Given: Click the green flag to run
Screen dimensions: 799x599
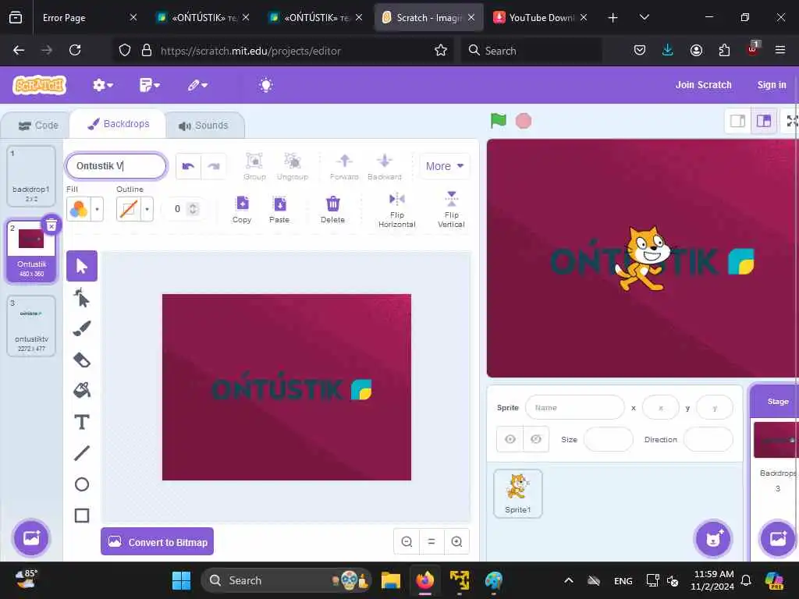Looking at the screenshot, I should tap(498, 121).
